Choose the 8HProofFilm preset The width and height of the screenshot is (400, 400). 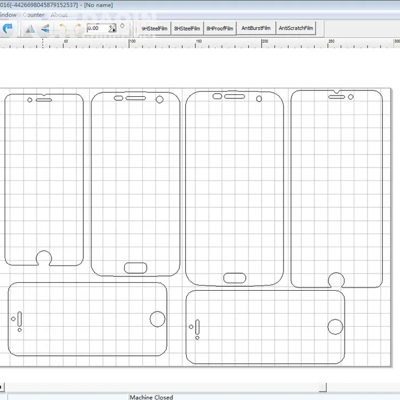tap(220, 28)
